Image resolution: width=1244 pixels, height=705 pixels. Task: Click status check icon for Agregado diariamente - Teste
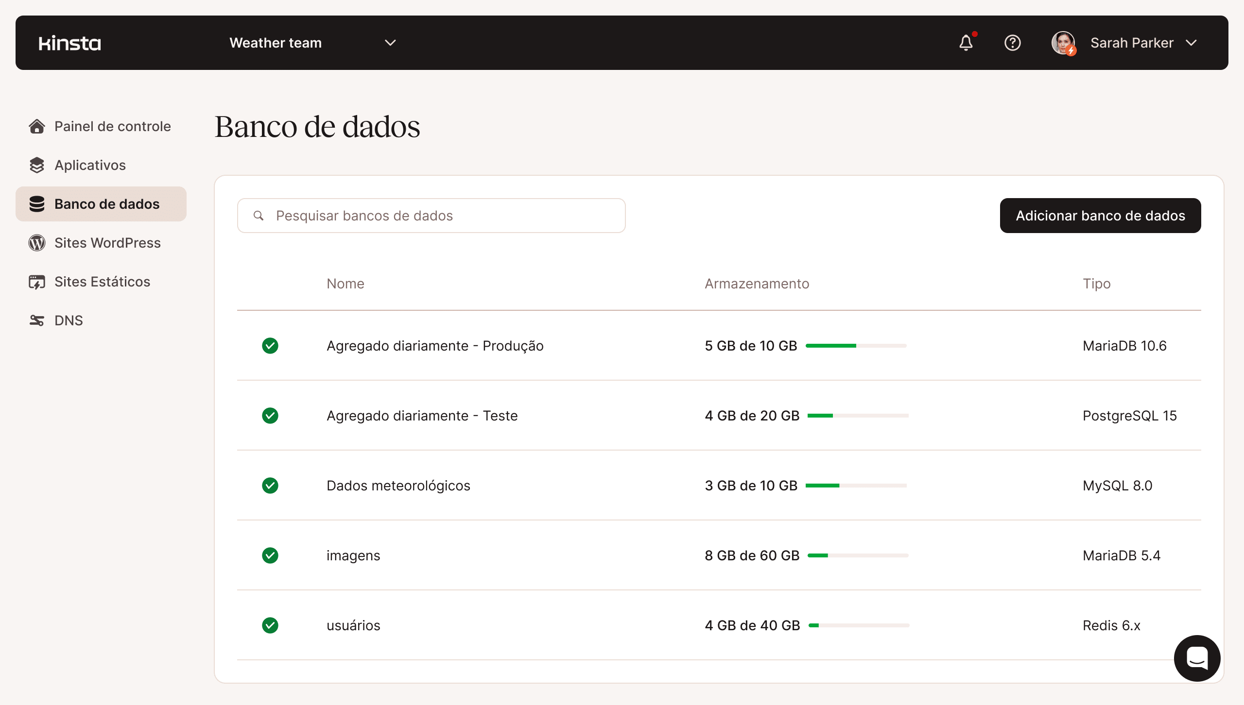tap(270, 416)
